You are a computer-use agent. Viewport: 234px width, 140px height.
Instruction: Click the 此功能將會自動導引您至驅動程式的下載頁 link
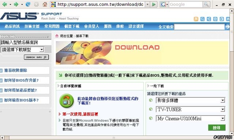tap(108, 101)
